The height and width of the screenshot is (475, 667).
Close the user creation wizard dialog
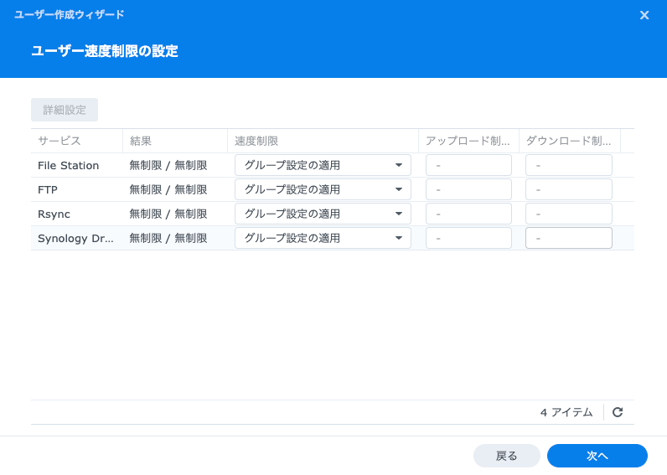644,15
